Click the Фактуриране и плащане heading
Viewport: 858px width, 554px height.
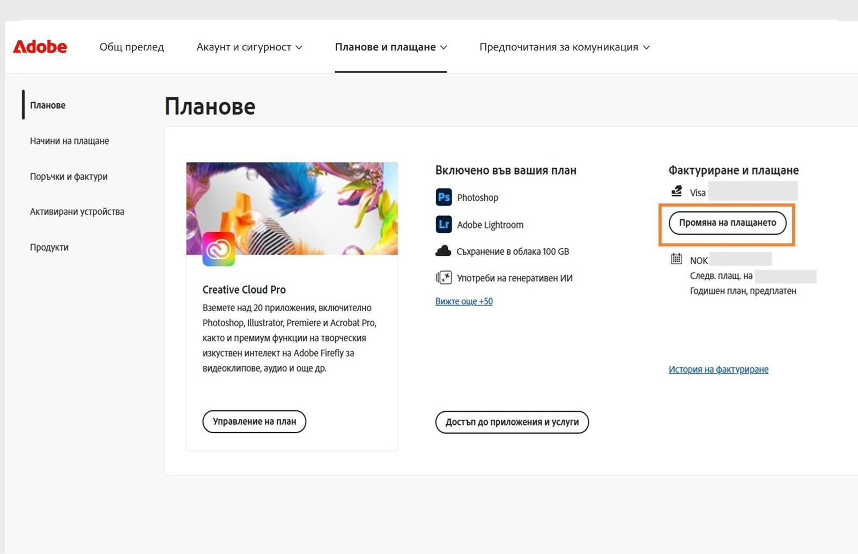point(734,171)
